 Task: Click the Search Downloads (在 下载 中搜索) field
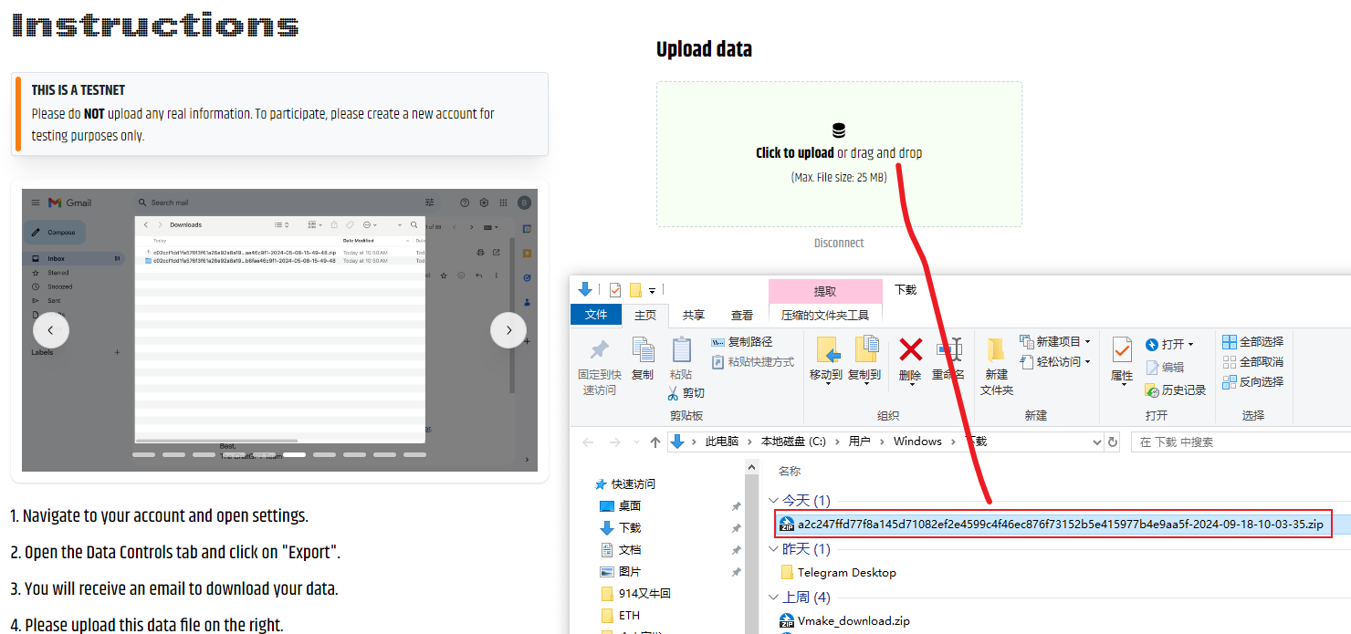tap(1241, 442)
